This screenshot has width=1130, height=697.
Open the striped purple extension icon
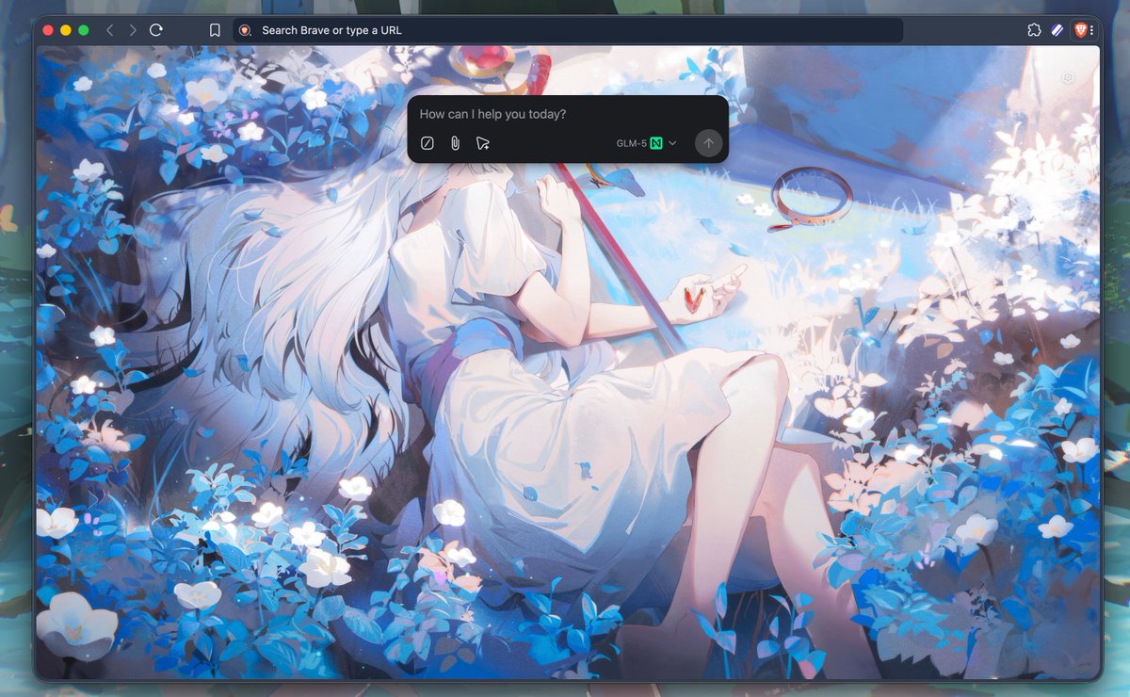coord(1057,30)
